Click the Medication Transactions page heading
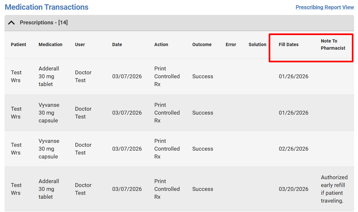 (x=46, y=7)
